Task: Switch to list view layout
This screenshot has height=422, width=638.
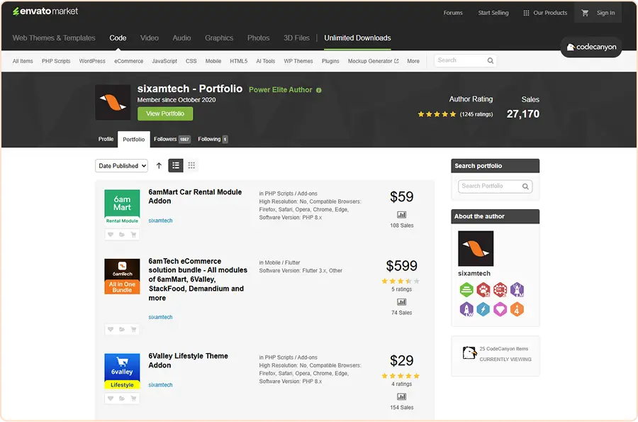Action: point(176,166)
